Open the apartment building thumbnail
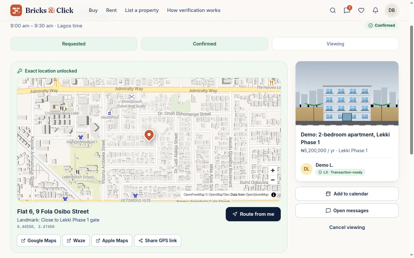This screenshot has height=258, width=414. click(x=347, y=93)
